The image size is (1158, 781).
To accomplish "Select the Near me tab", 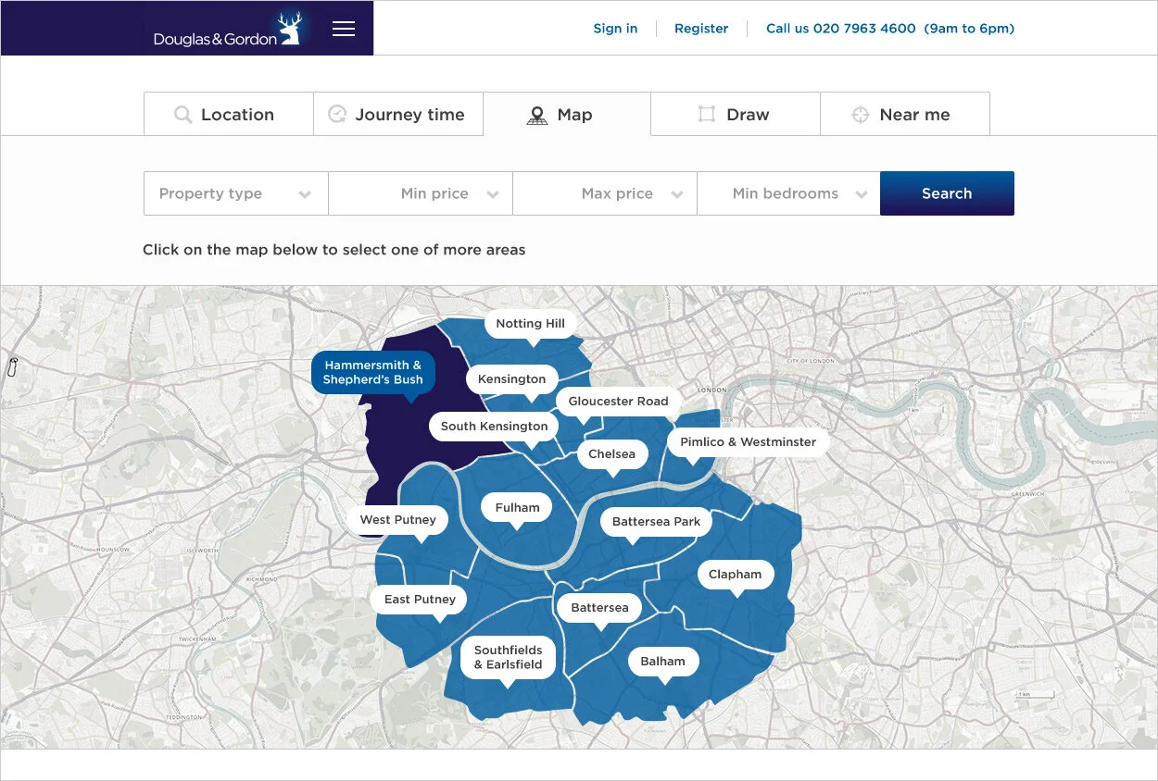I will 905,114.
